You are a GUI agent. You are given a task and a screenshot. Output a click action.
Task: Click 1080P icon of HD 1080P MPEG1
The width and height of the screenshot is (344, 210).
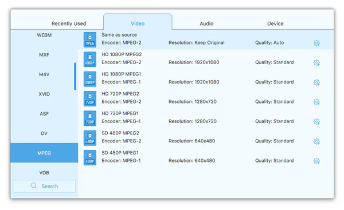[90, 79]
